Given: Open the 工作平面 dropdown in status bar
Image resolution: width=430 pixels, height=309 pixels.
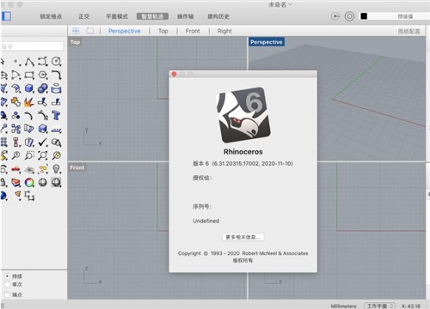Looking at the screenshot, I should (379, 306).
